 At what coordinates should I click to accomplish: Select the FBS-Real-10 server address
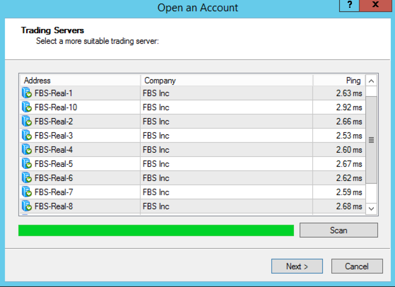pyautogui.click(x=56, y=107)
